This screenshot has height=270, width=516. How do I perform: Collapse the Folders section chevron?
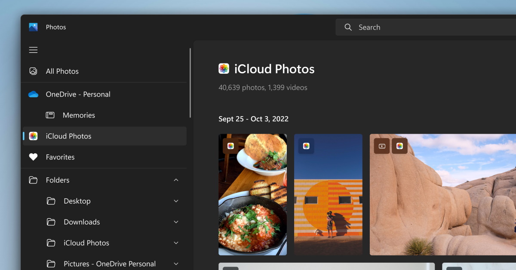pyautogui.click(x=176, y=180)
